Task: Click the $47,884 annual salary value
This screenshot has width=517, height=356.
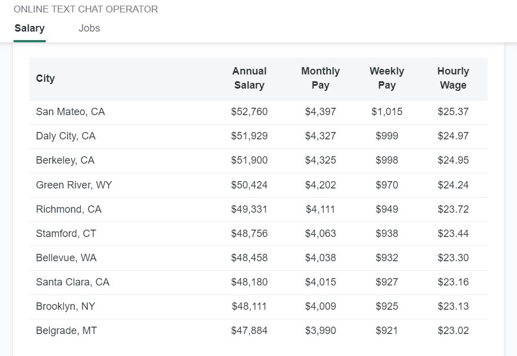Action: click(249, 331)
